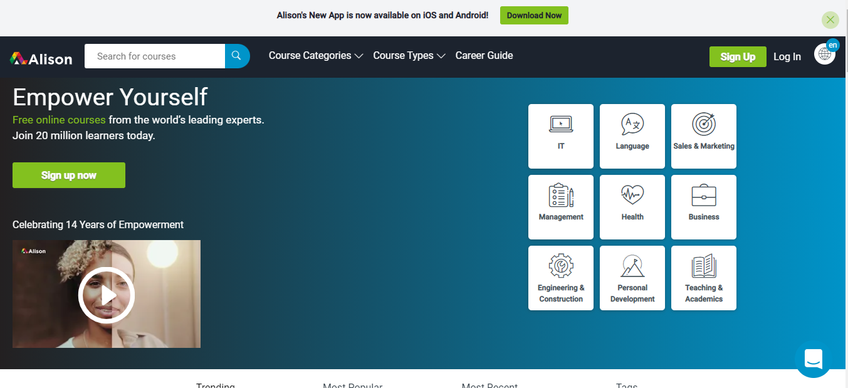Viewport: 848px width, 388px height.
Task: Click the Empower Yourself heading
Action: tap(110, 97)
